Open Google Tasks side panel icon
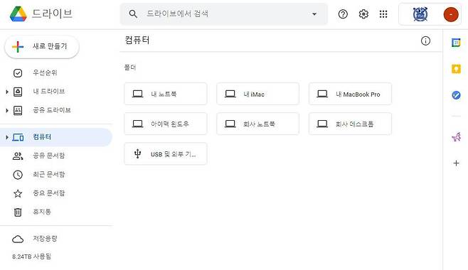The width and height of the screenshot is (468, 270). point(456,95)
